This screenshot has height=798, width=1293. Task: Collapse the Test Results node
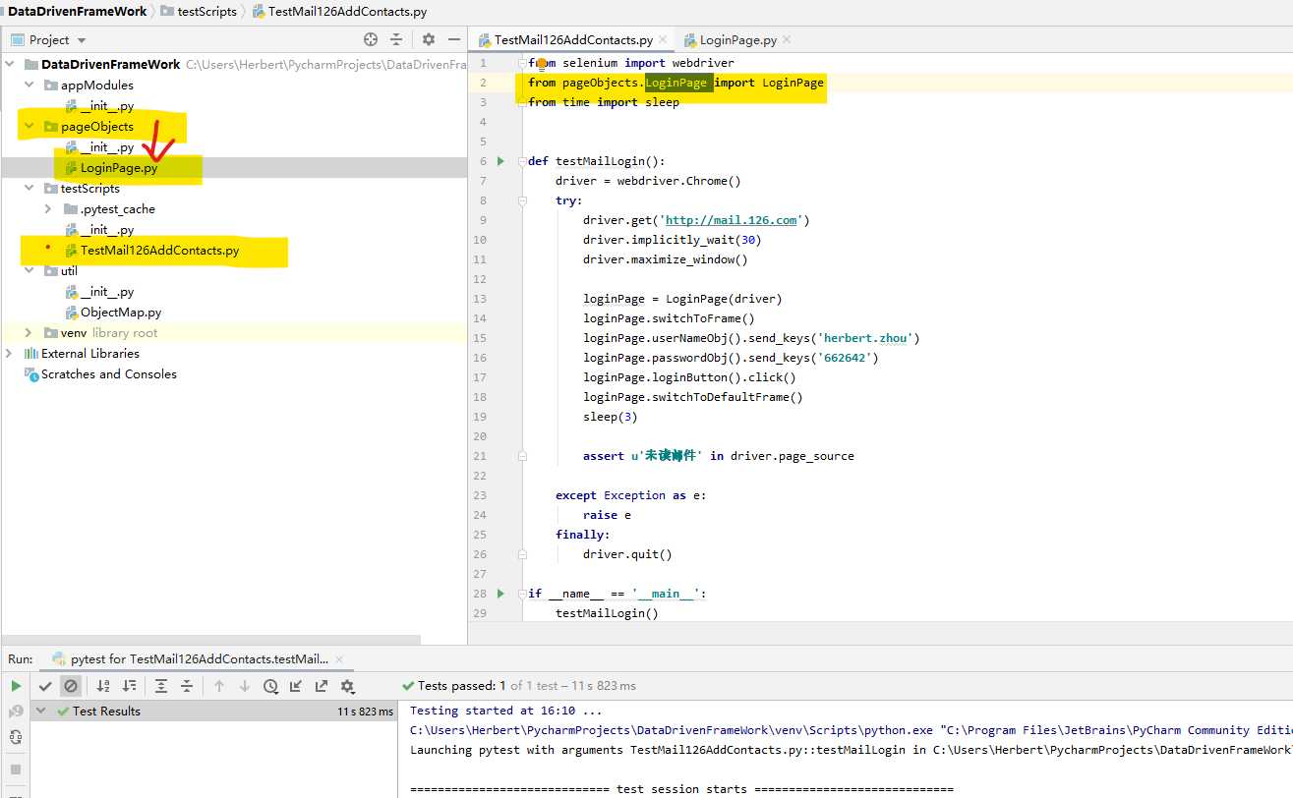coord(41,711)
